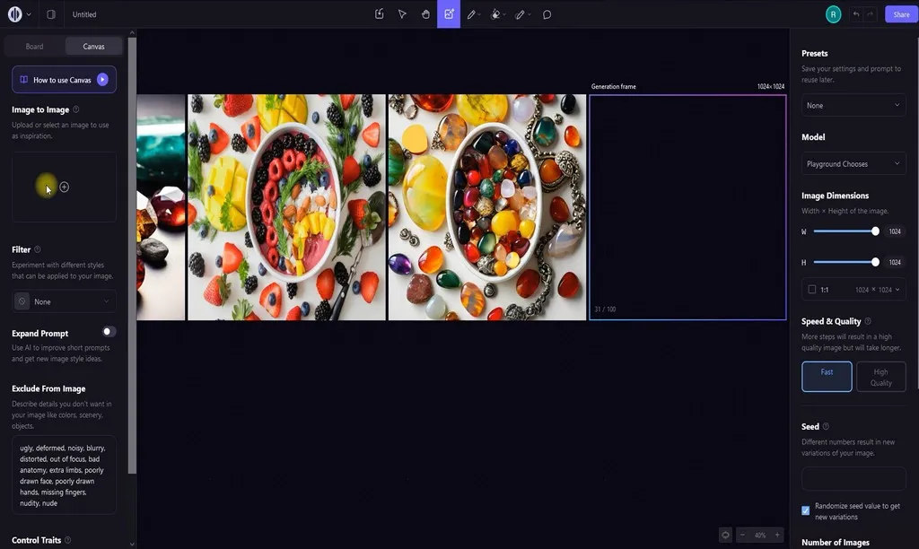The width and height of the screenshot is (919, 549).
Task: Click the export share icon in the toolbar
Action: [379, 14]
